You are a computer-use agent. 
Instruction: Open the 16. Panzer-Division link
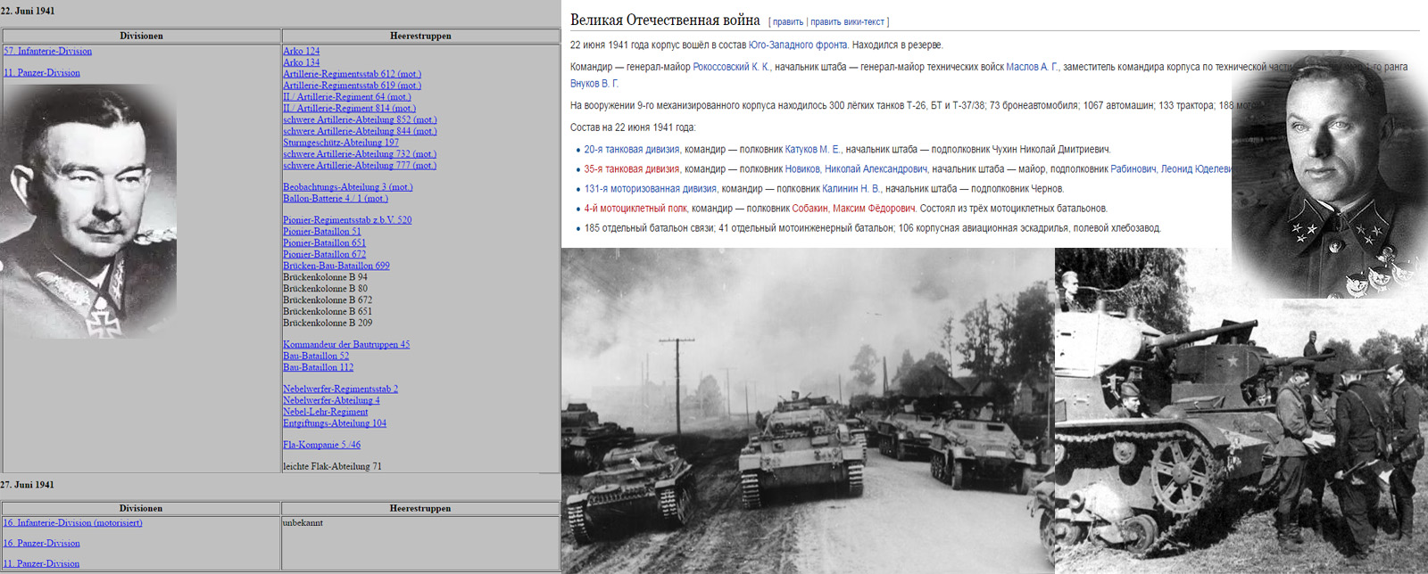point(42,544)
